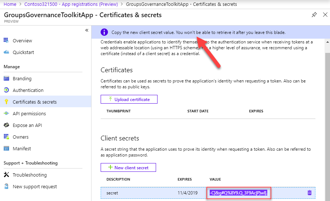Viewport: 330px width, 201px height.
Task: Click New support request
Action: (x=35, y=186)
